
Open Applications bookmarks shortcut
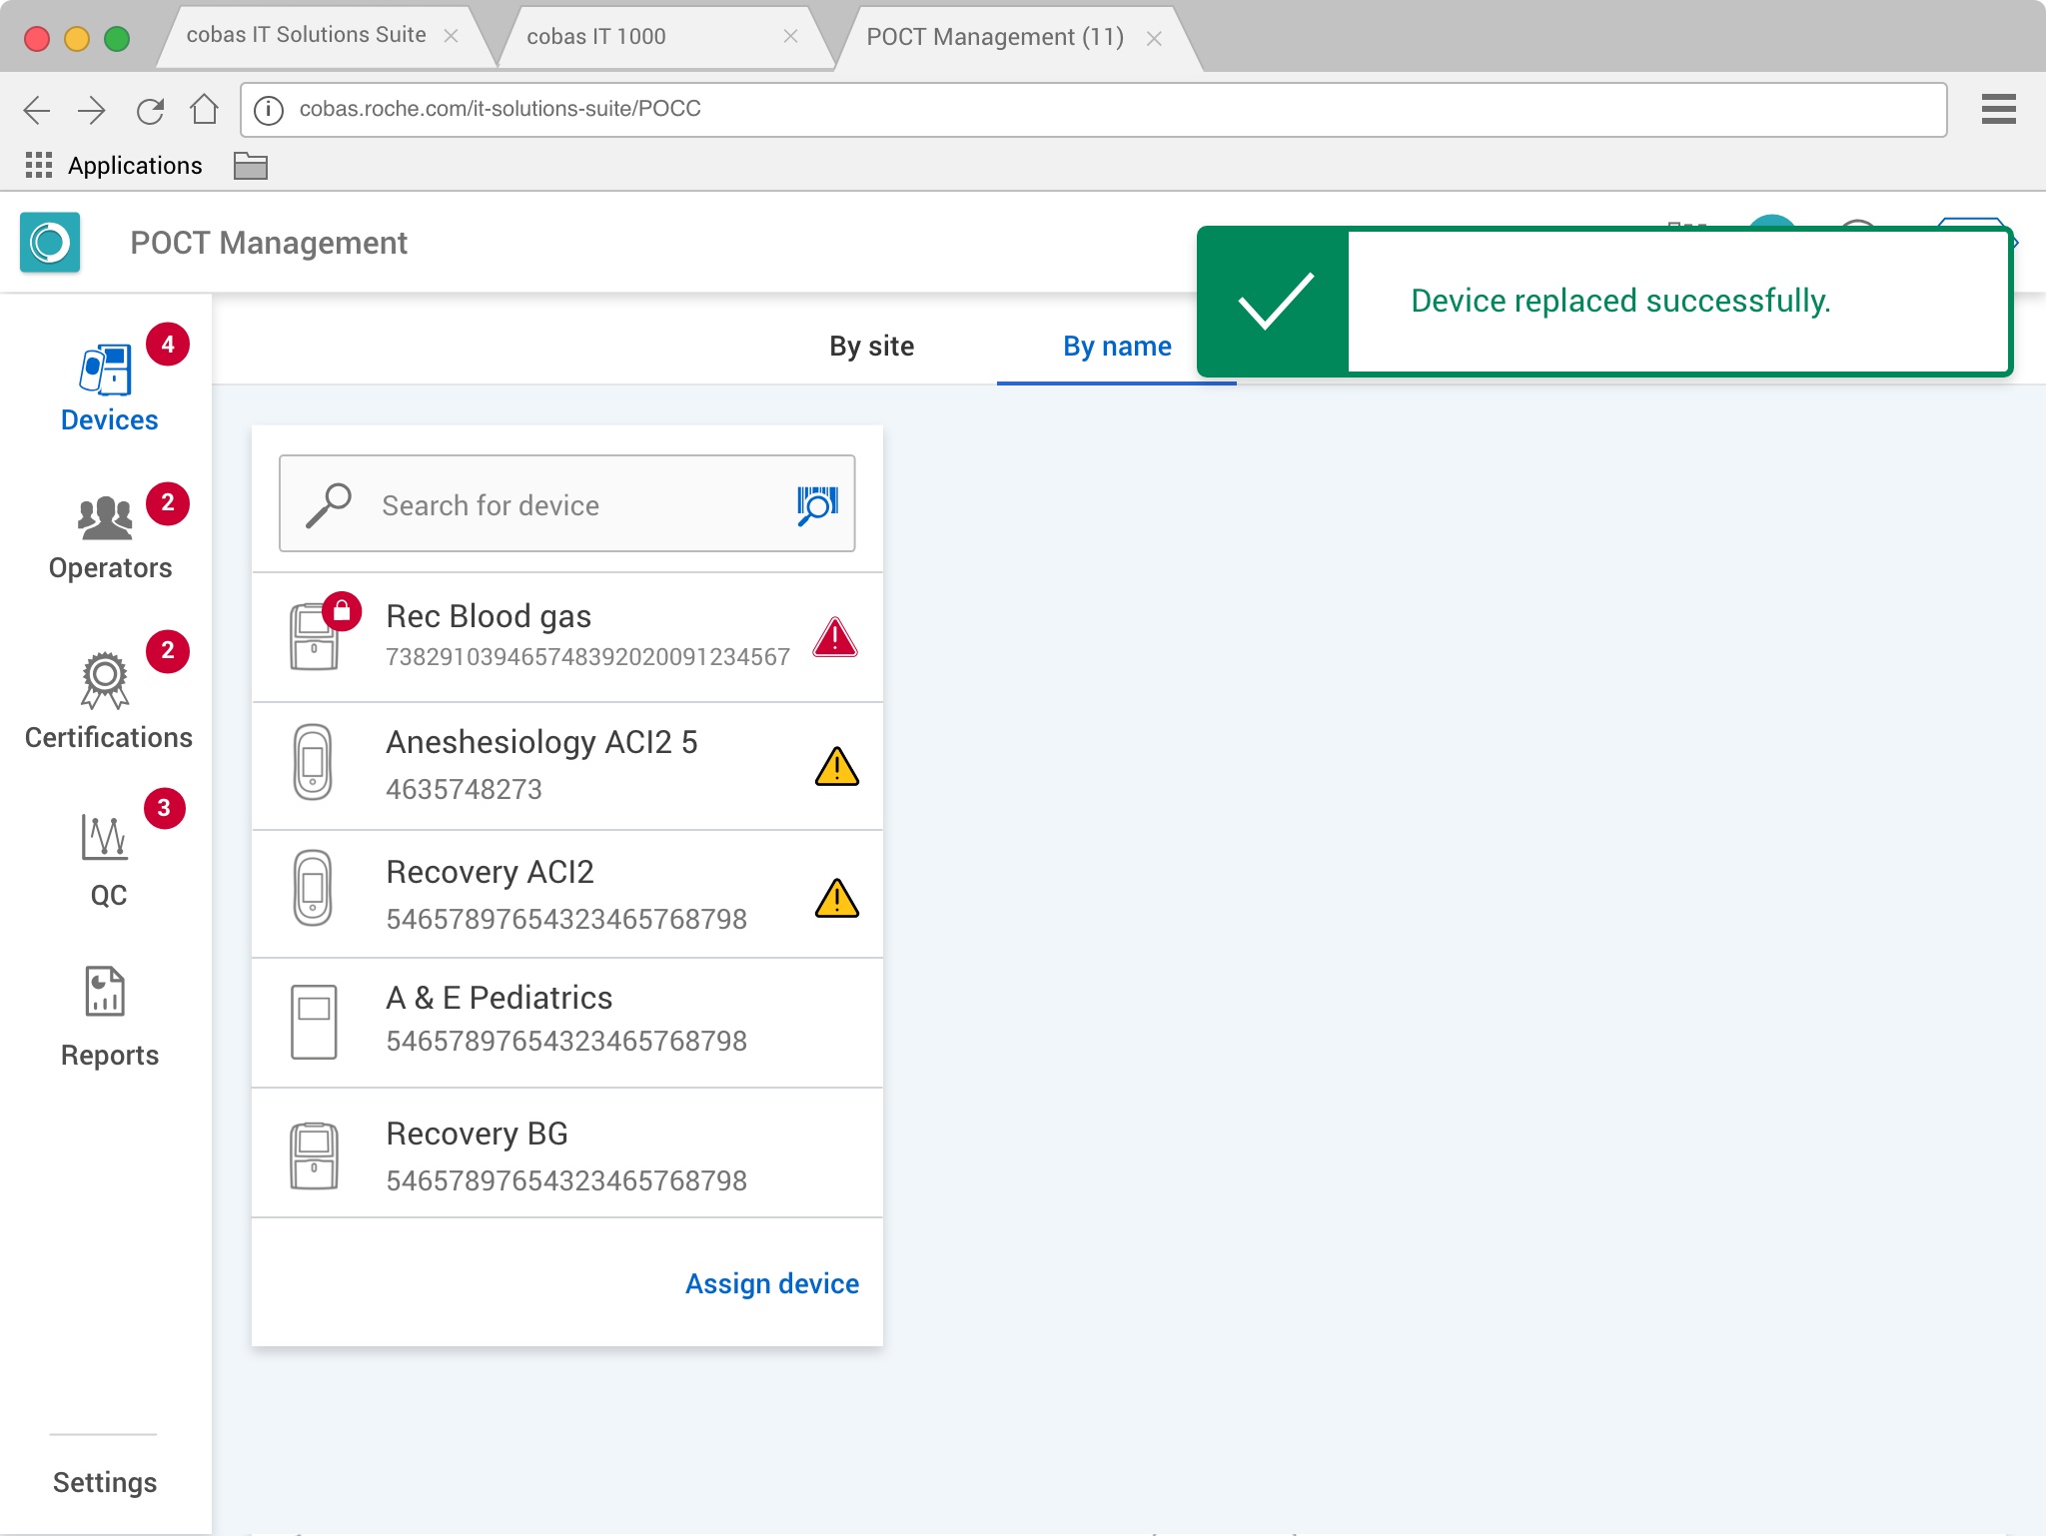[x=114, y=166]
